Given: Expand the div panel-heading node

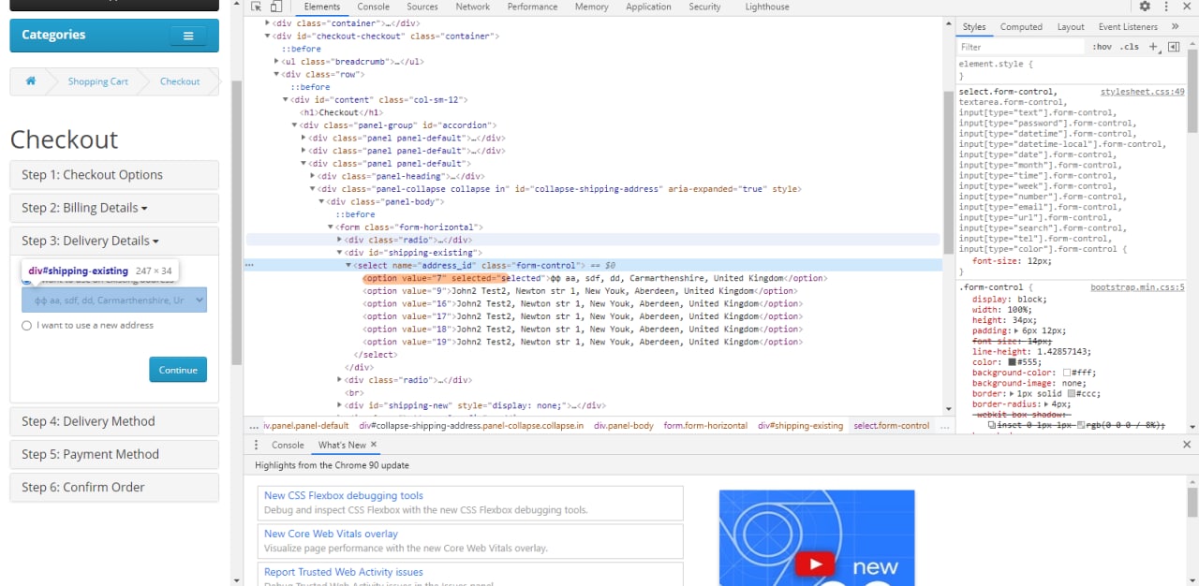Looking at the screenshot, I should 313,176.
